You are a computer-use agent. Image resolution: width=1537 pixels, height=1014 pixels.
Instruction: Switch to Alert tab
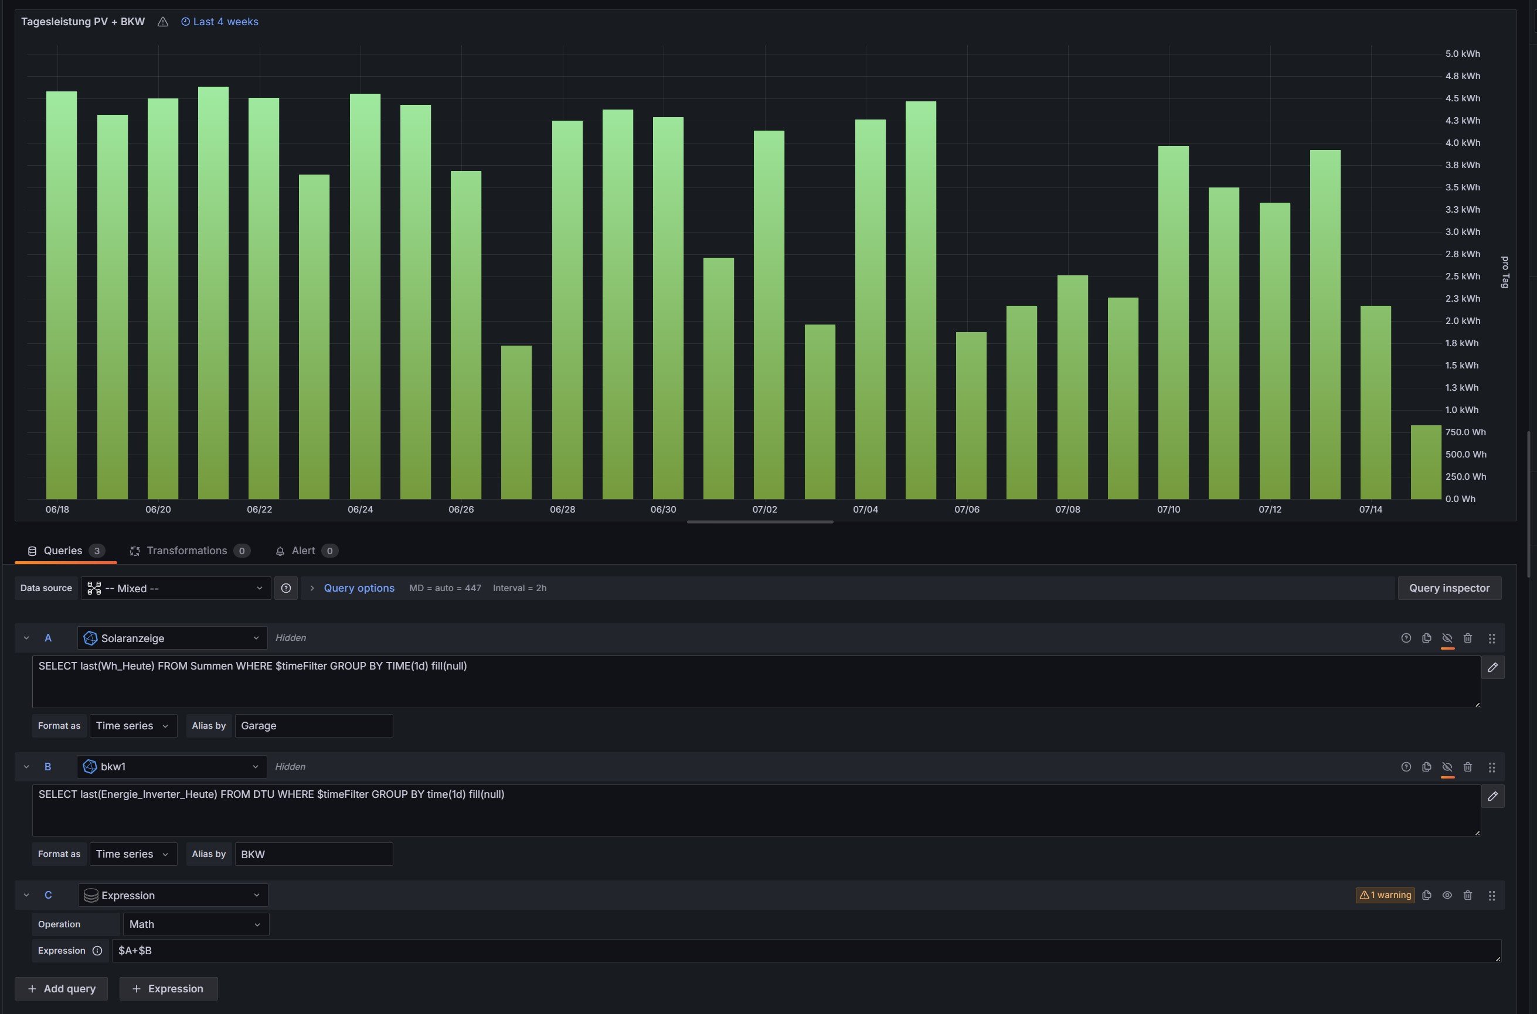click(303, 551)
